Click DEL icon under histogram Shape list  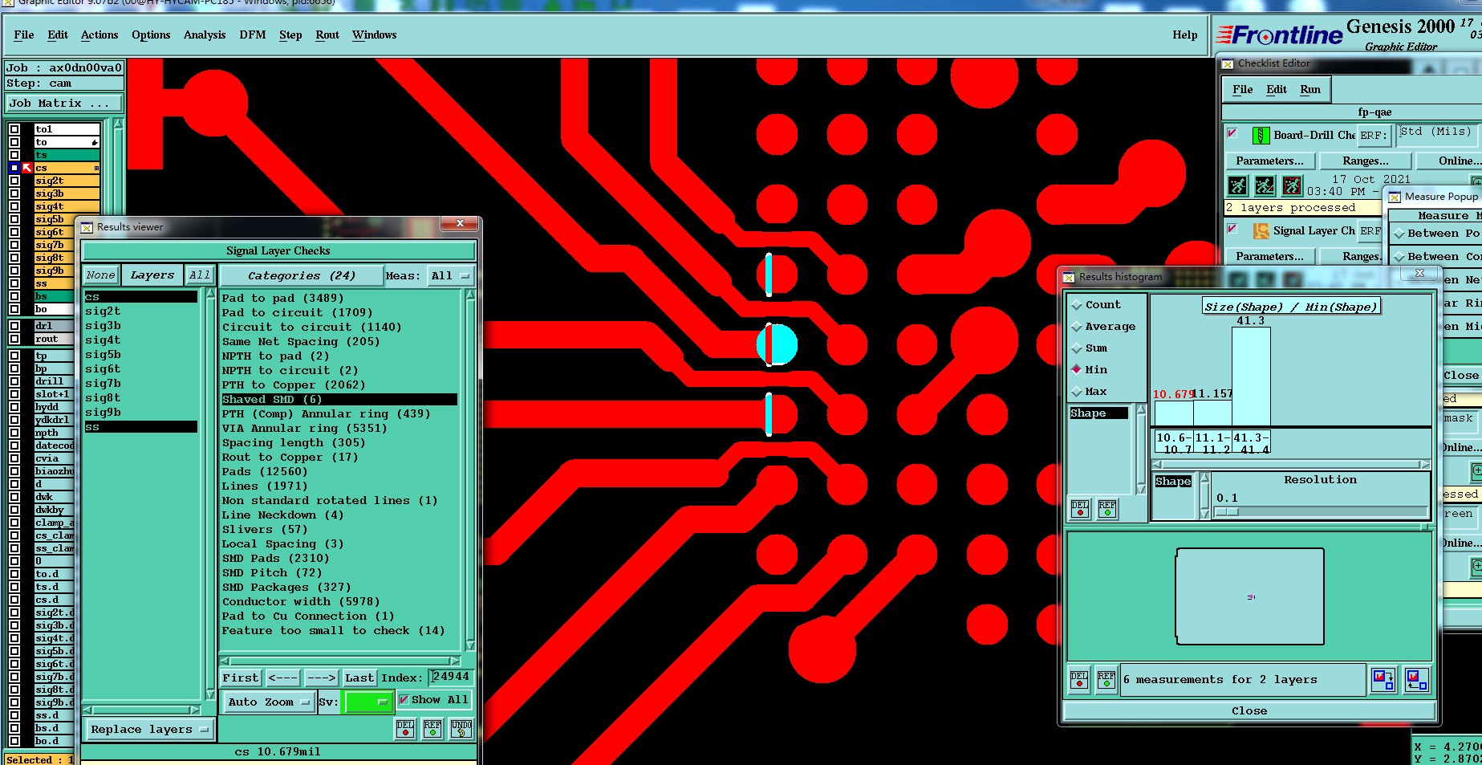(1080, 509)
